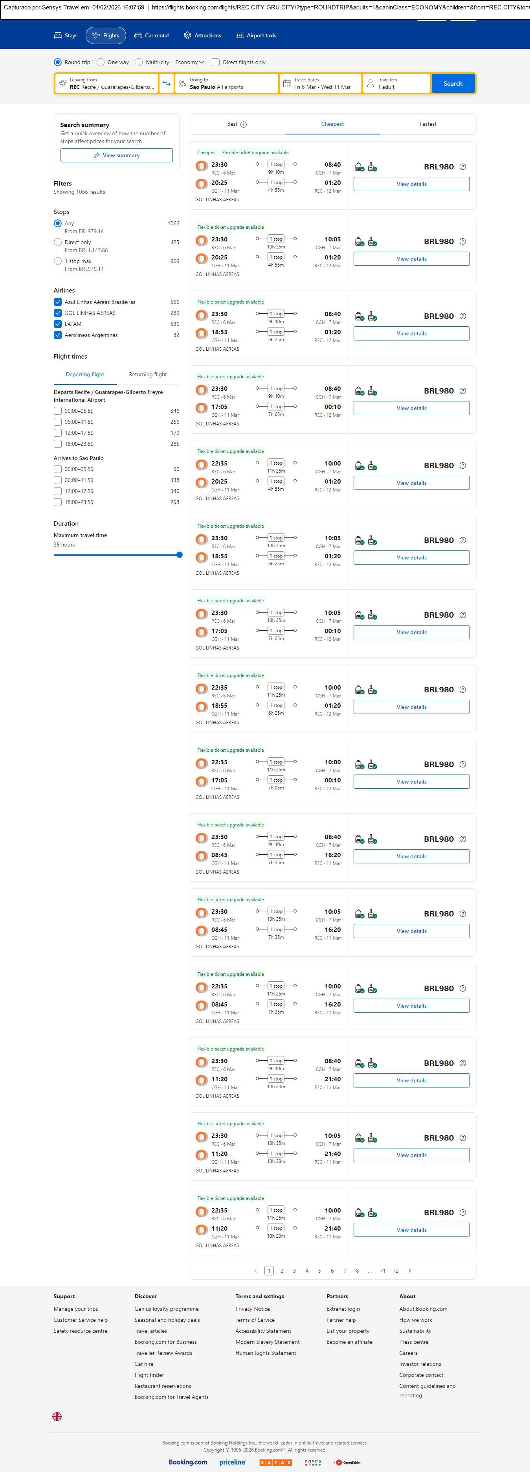Switch to the Fastest results tab
The width and height of the screenshot is (530, 1472).
(x=428, y=124)
